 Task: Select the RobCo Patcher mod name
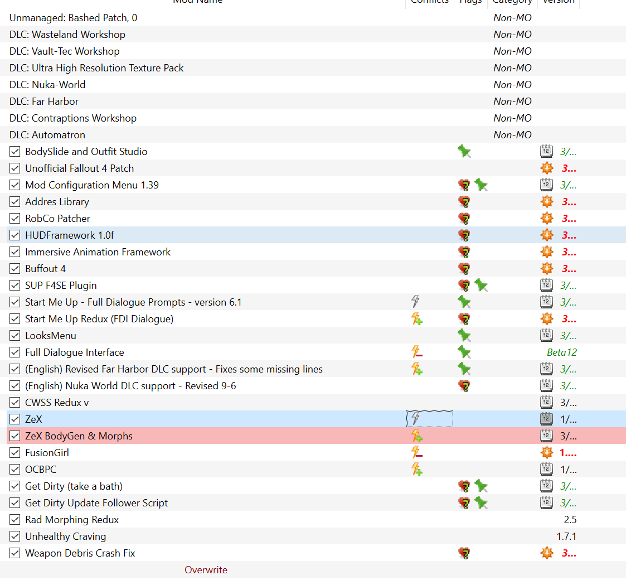click(57, 219)
